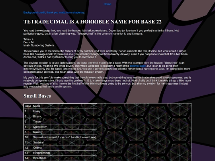Select the Trinary table cell
This screenshot has width=215, height=161.
[64, 122]
